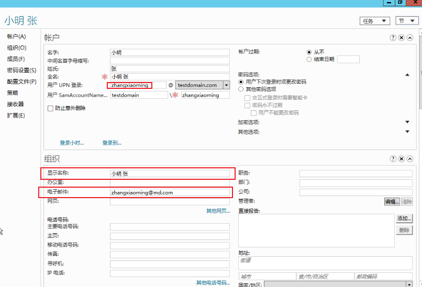
Task: Open the 其他电话号码... link
Action: 213,283
